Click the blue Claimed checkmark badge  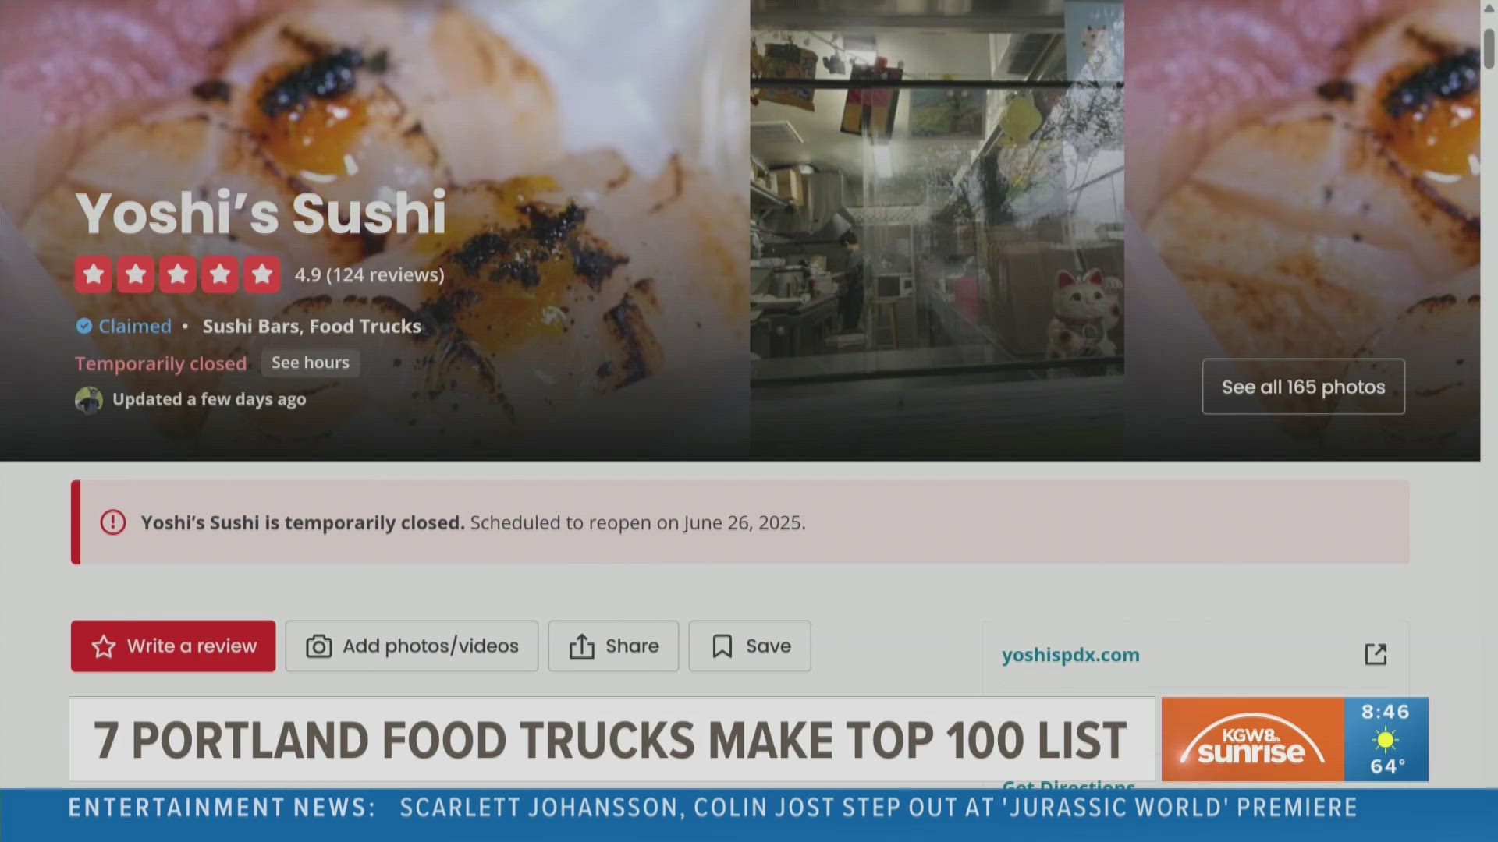84,326
